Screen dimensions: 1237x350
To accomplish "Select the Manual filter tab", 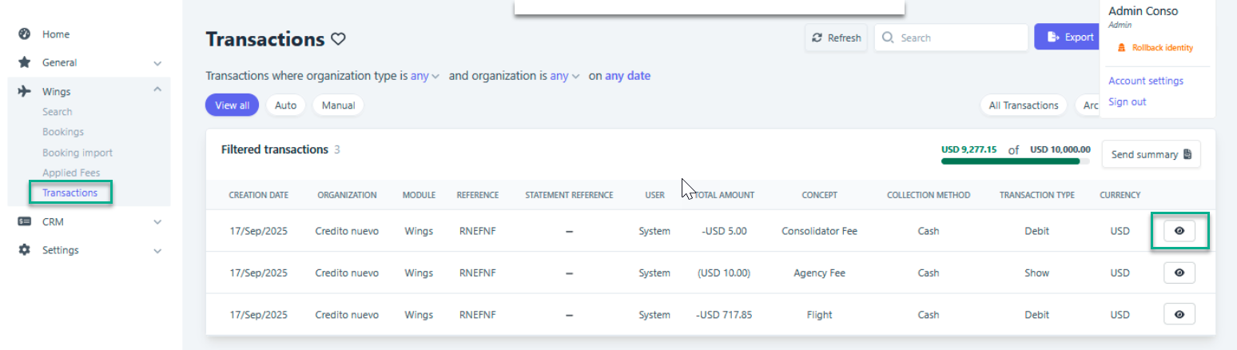I will point(337,105).
